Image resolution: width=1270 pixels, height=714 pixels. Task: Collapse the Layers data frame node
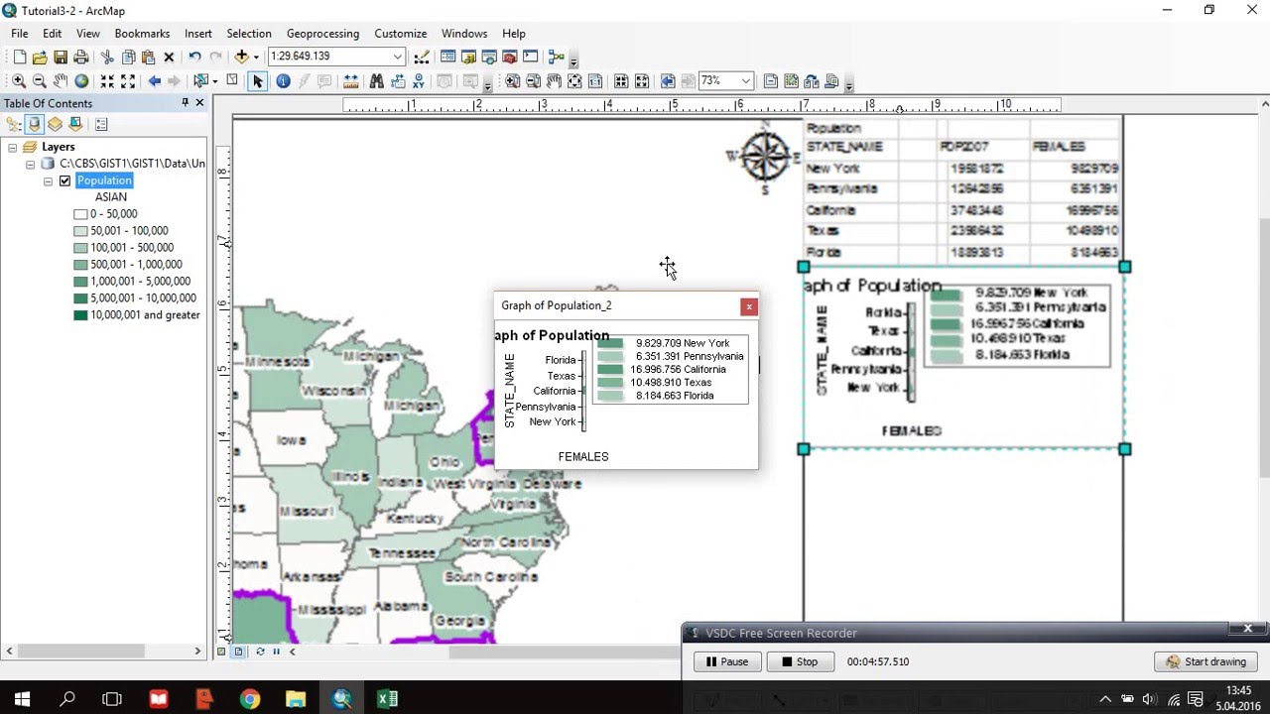tap(12, 147)
